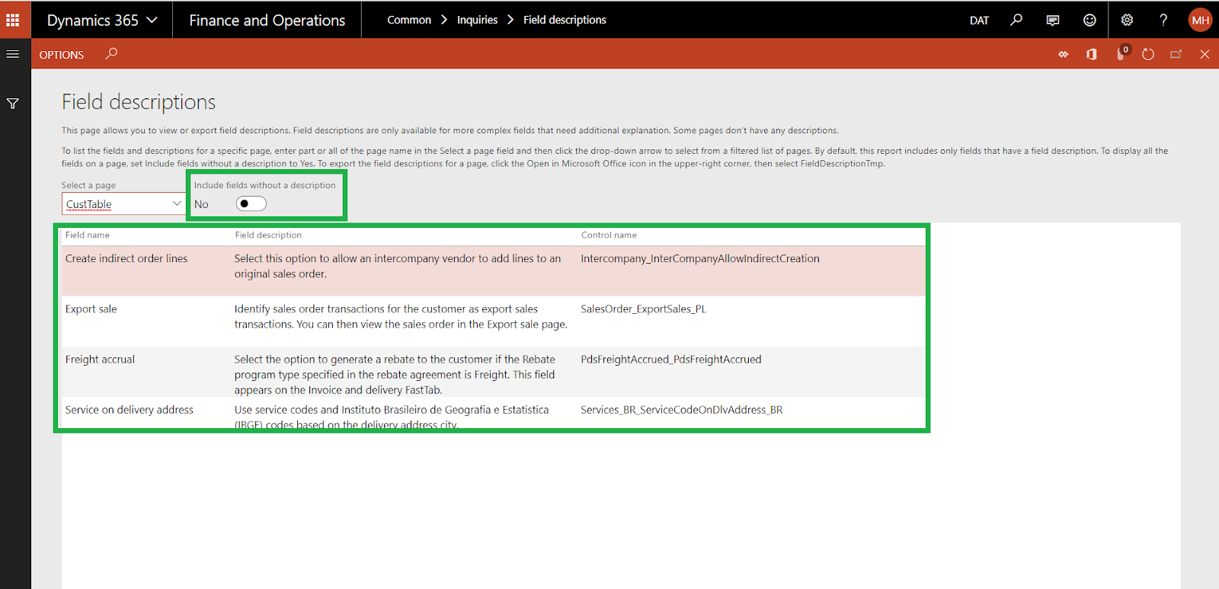1219x589 pixels.
Task: Show the filter pane funnel icon
Action: (x=13, y=104)
